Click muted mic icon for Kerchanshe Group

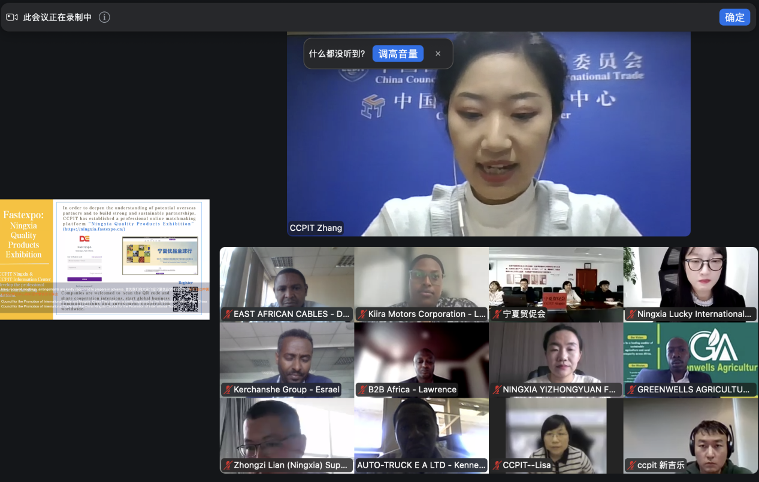tap(228, 390)
